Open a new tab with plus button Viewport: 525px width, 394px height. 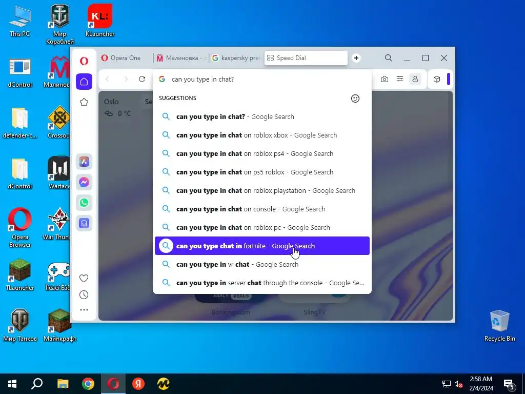click(356, 58)
